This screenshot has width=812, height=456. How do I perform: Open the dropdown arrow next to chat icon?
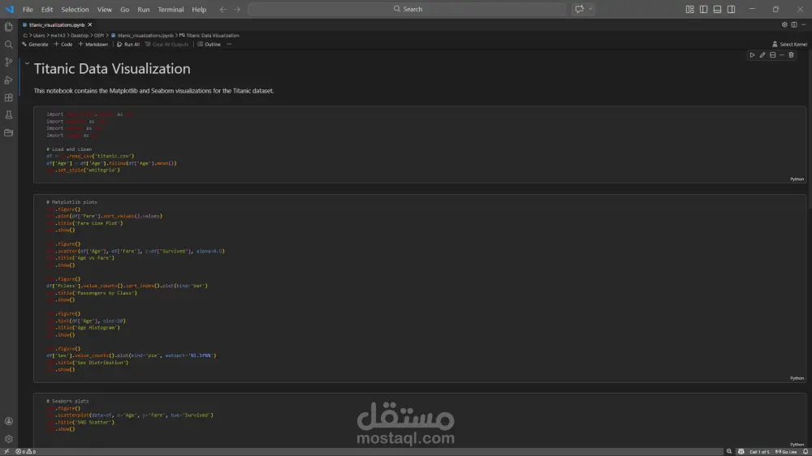point(590,9)
